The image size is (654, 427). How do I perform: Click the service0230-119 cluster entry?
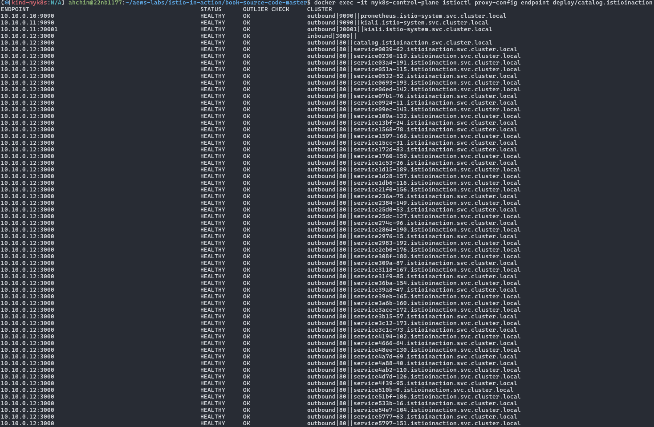pos(414,56)
